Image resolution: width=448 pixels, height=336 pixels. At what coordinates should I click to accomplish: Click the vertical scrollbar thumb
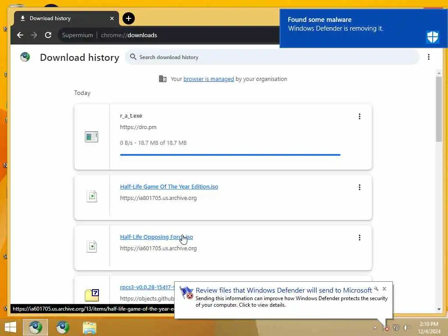439,109
